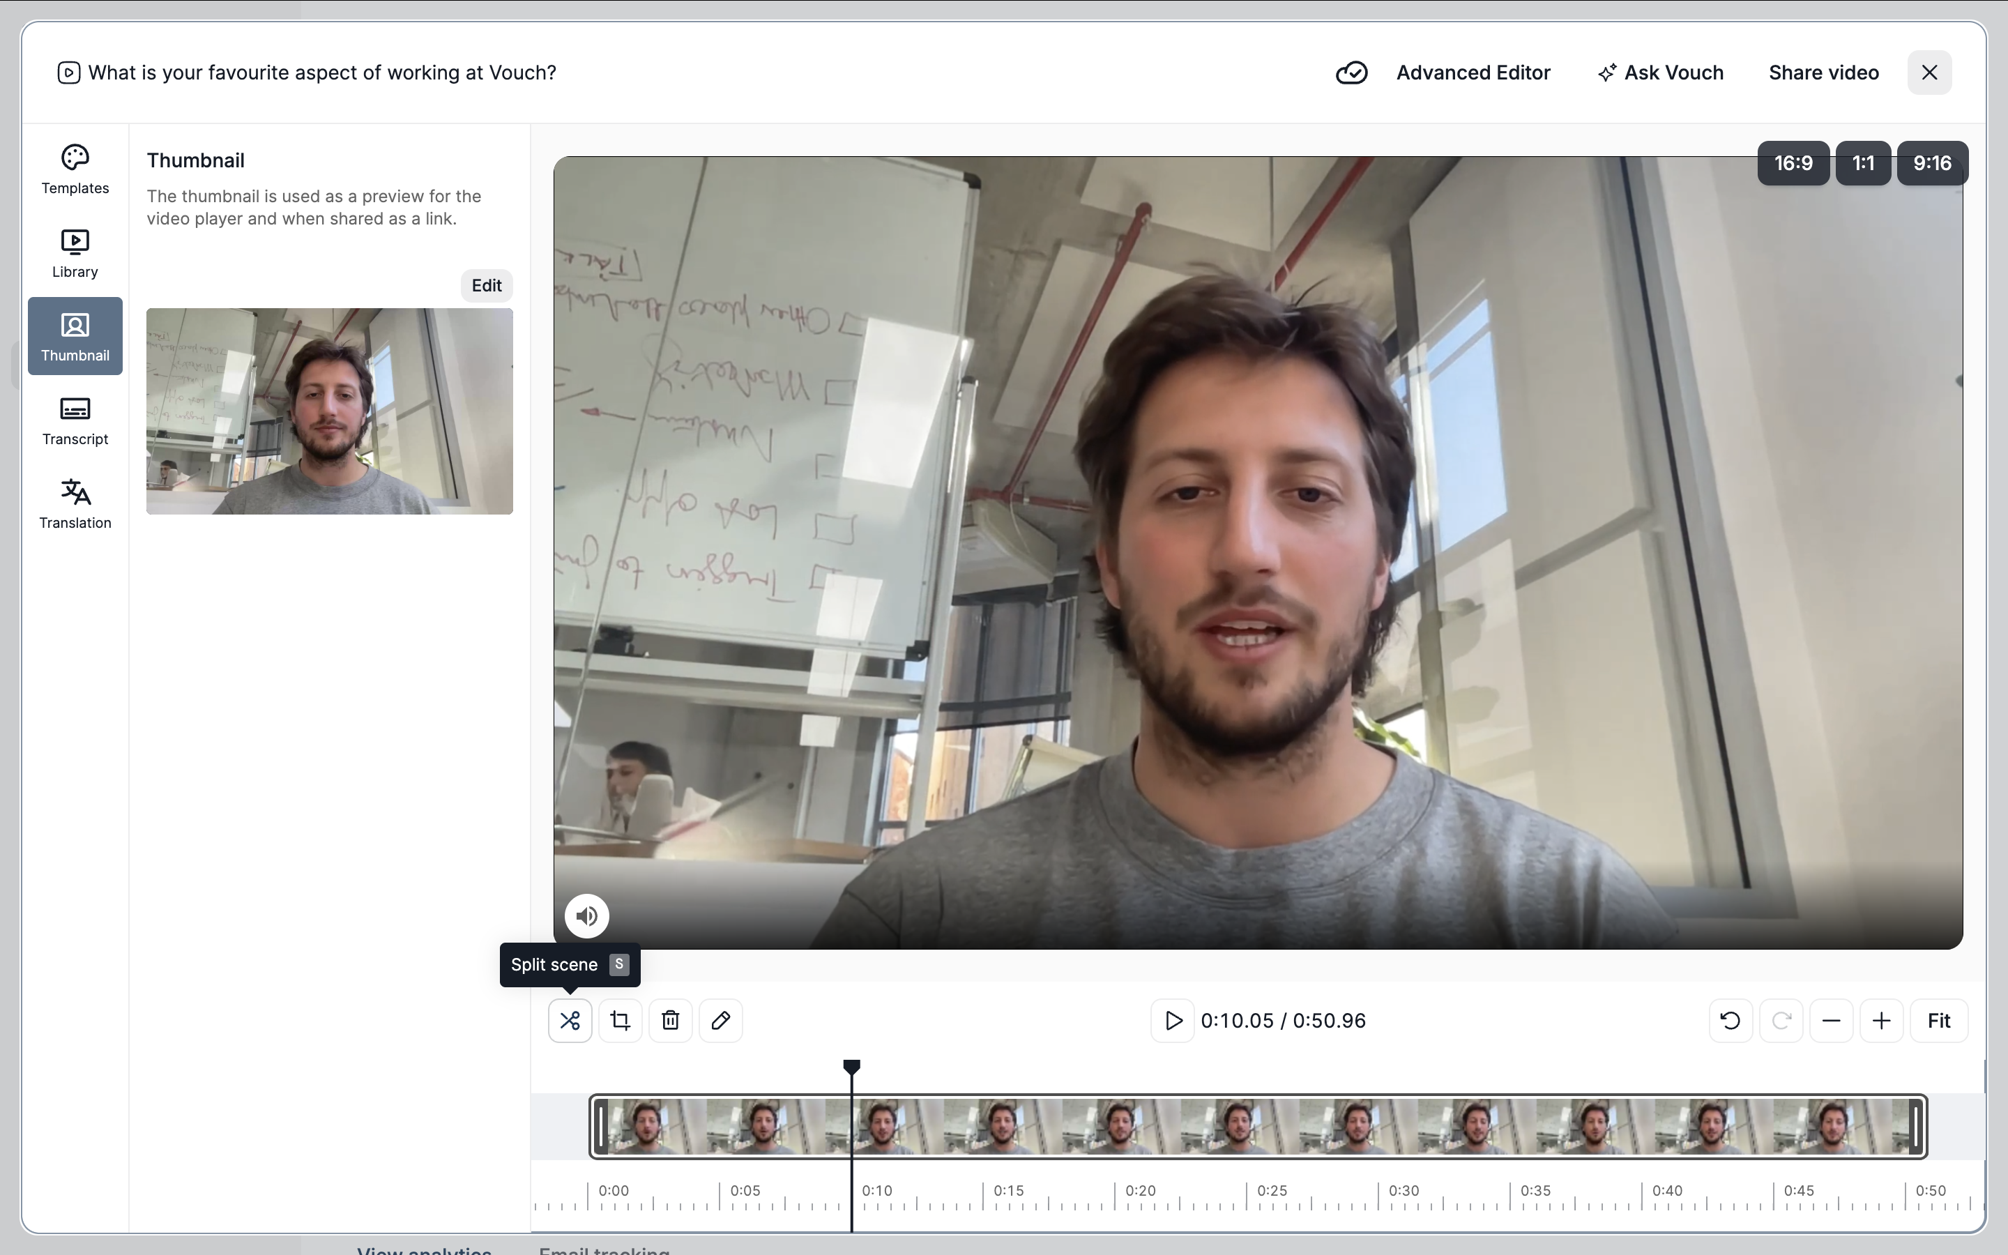Open Ask Vouch assistant

(x=1660, y=73)
